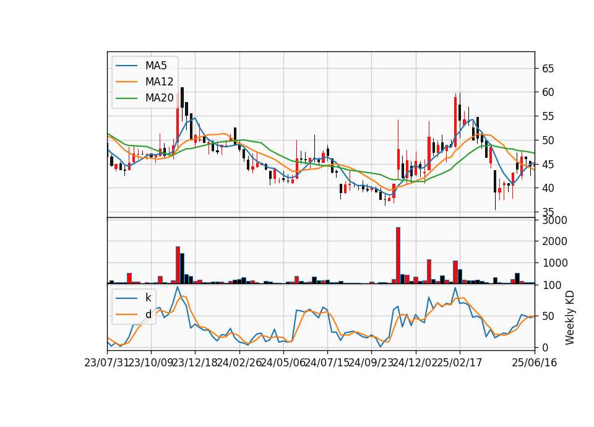
Task: Click the 65 price axis label
Action: tap(548, 69)
